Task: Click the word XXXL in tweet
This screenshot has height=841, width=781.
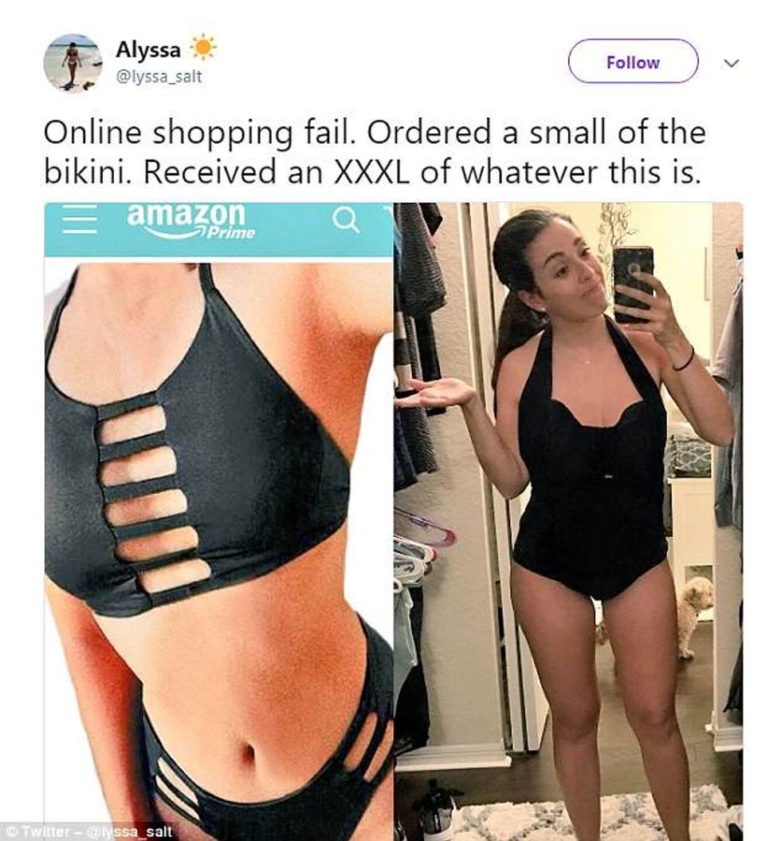Action: [371, 172]
